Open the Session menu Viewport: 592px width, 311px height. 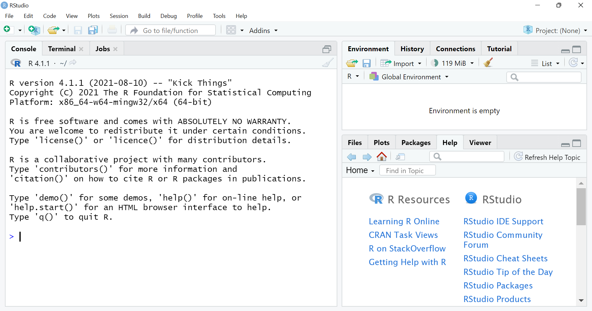[119, 16]
